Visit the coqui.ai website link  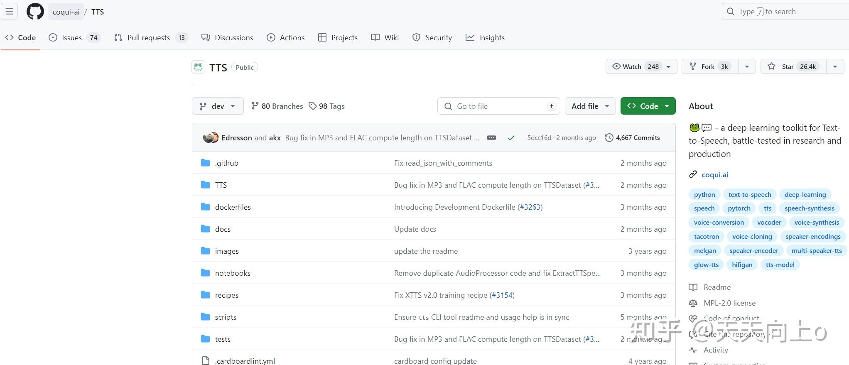(x=715, y=175)
